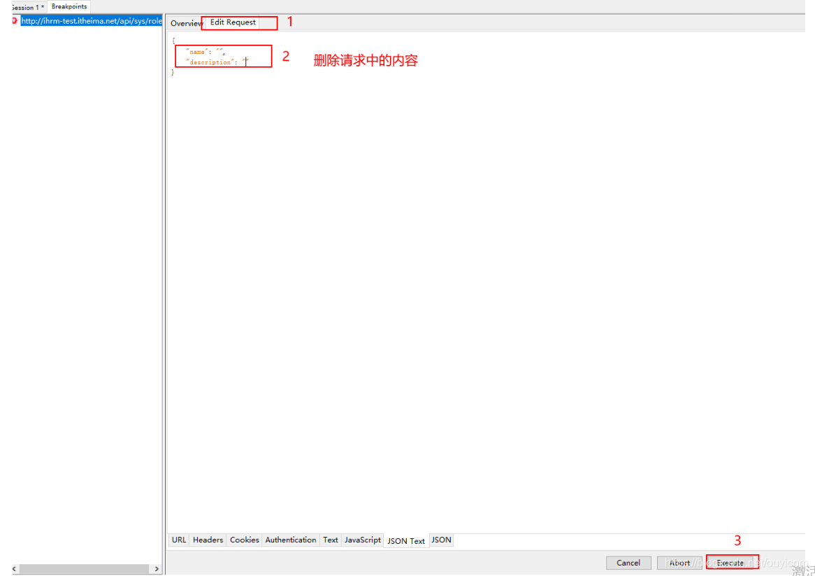
Task: Click the Cancel button
Action: pos(628,563)
